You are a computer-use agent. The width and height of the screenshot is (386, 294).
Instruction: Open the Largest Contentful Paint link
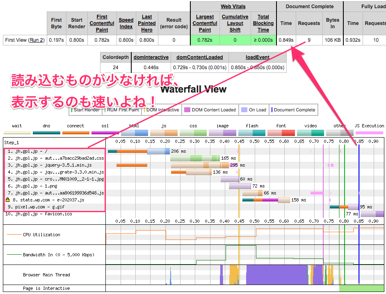[x=205, y=23]
